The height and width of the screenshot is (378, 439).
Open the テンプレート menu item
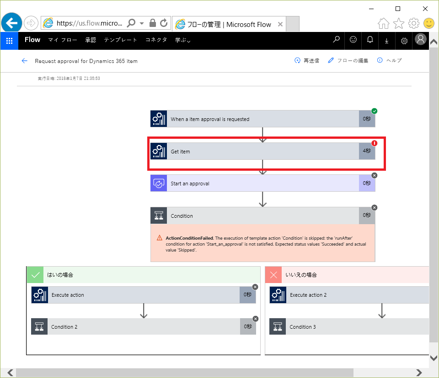120,40
